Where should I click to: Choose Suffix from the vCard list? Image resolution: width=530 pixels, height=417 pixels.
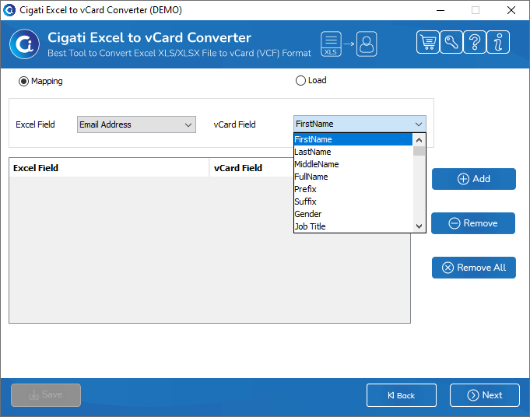(353, 201)
